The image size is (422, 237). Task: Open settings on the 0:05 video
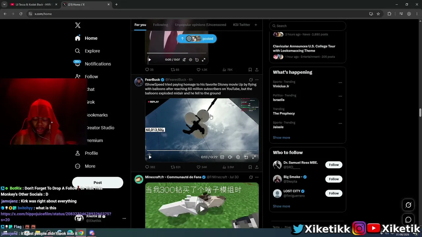pyautogui.click(x=191, y=60)
